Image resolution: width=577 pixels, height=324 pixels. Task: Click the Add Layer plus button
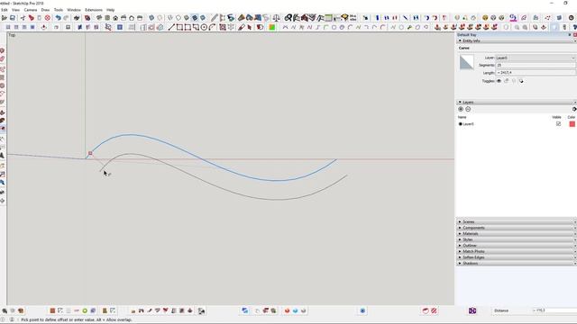tap(461, 109)
